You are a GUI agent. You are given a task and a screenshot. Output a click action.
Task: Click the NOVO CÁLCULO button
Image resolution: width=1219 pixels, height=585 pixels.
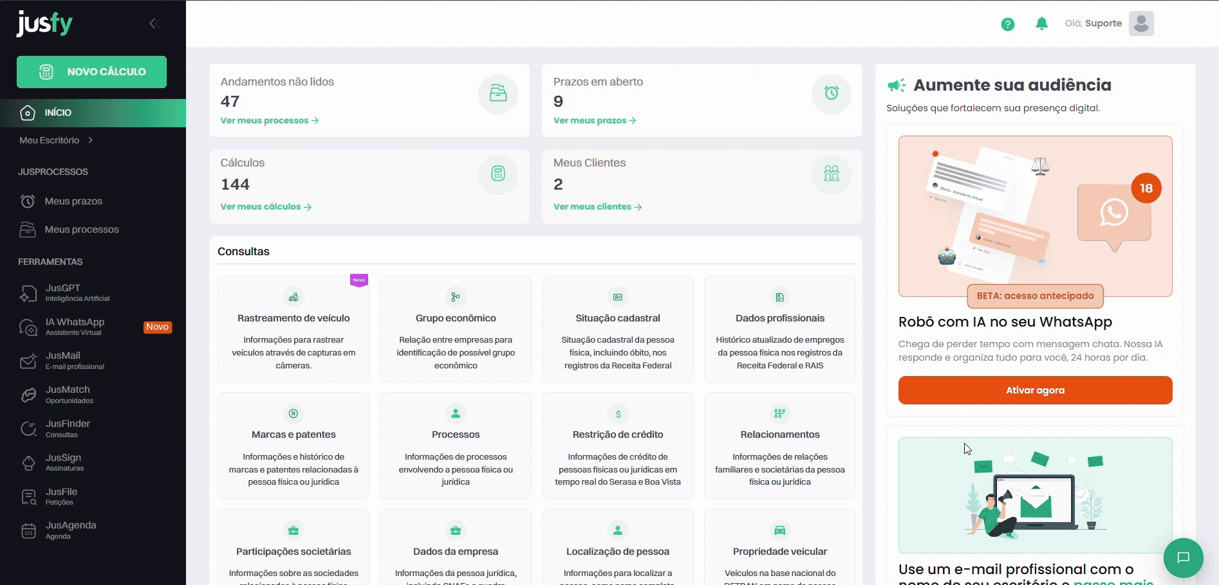pos(91,72)
